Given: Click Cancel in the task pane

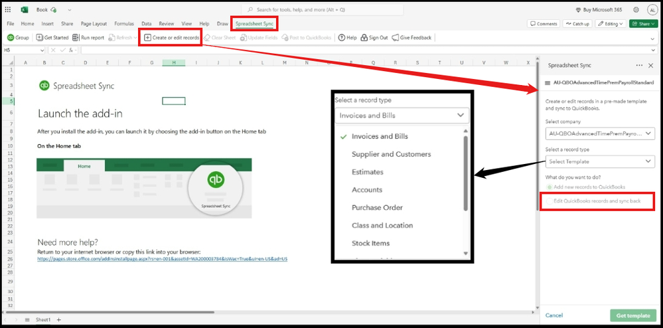Looking at the screenshot, I should tap(554, 315).
